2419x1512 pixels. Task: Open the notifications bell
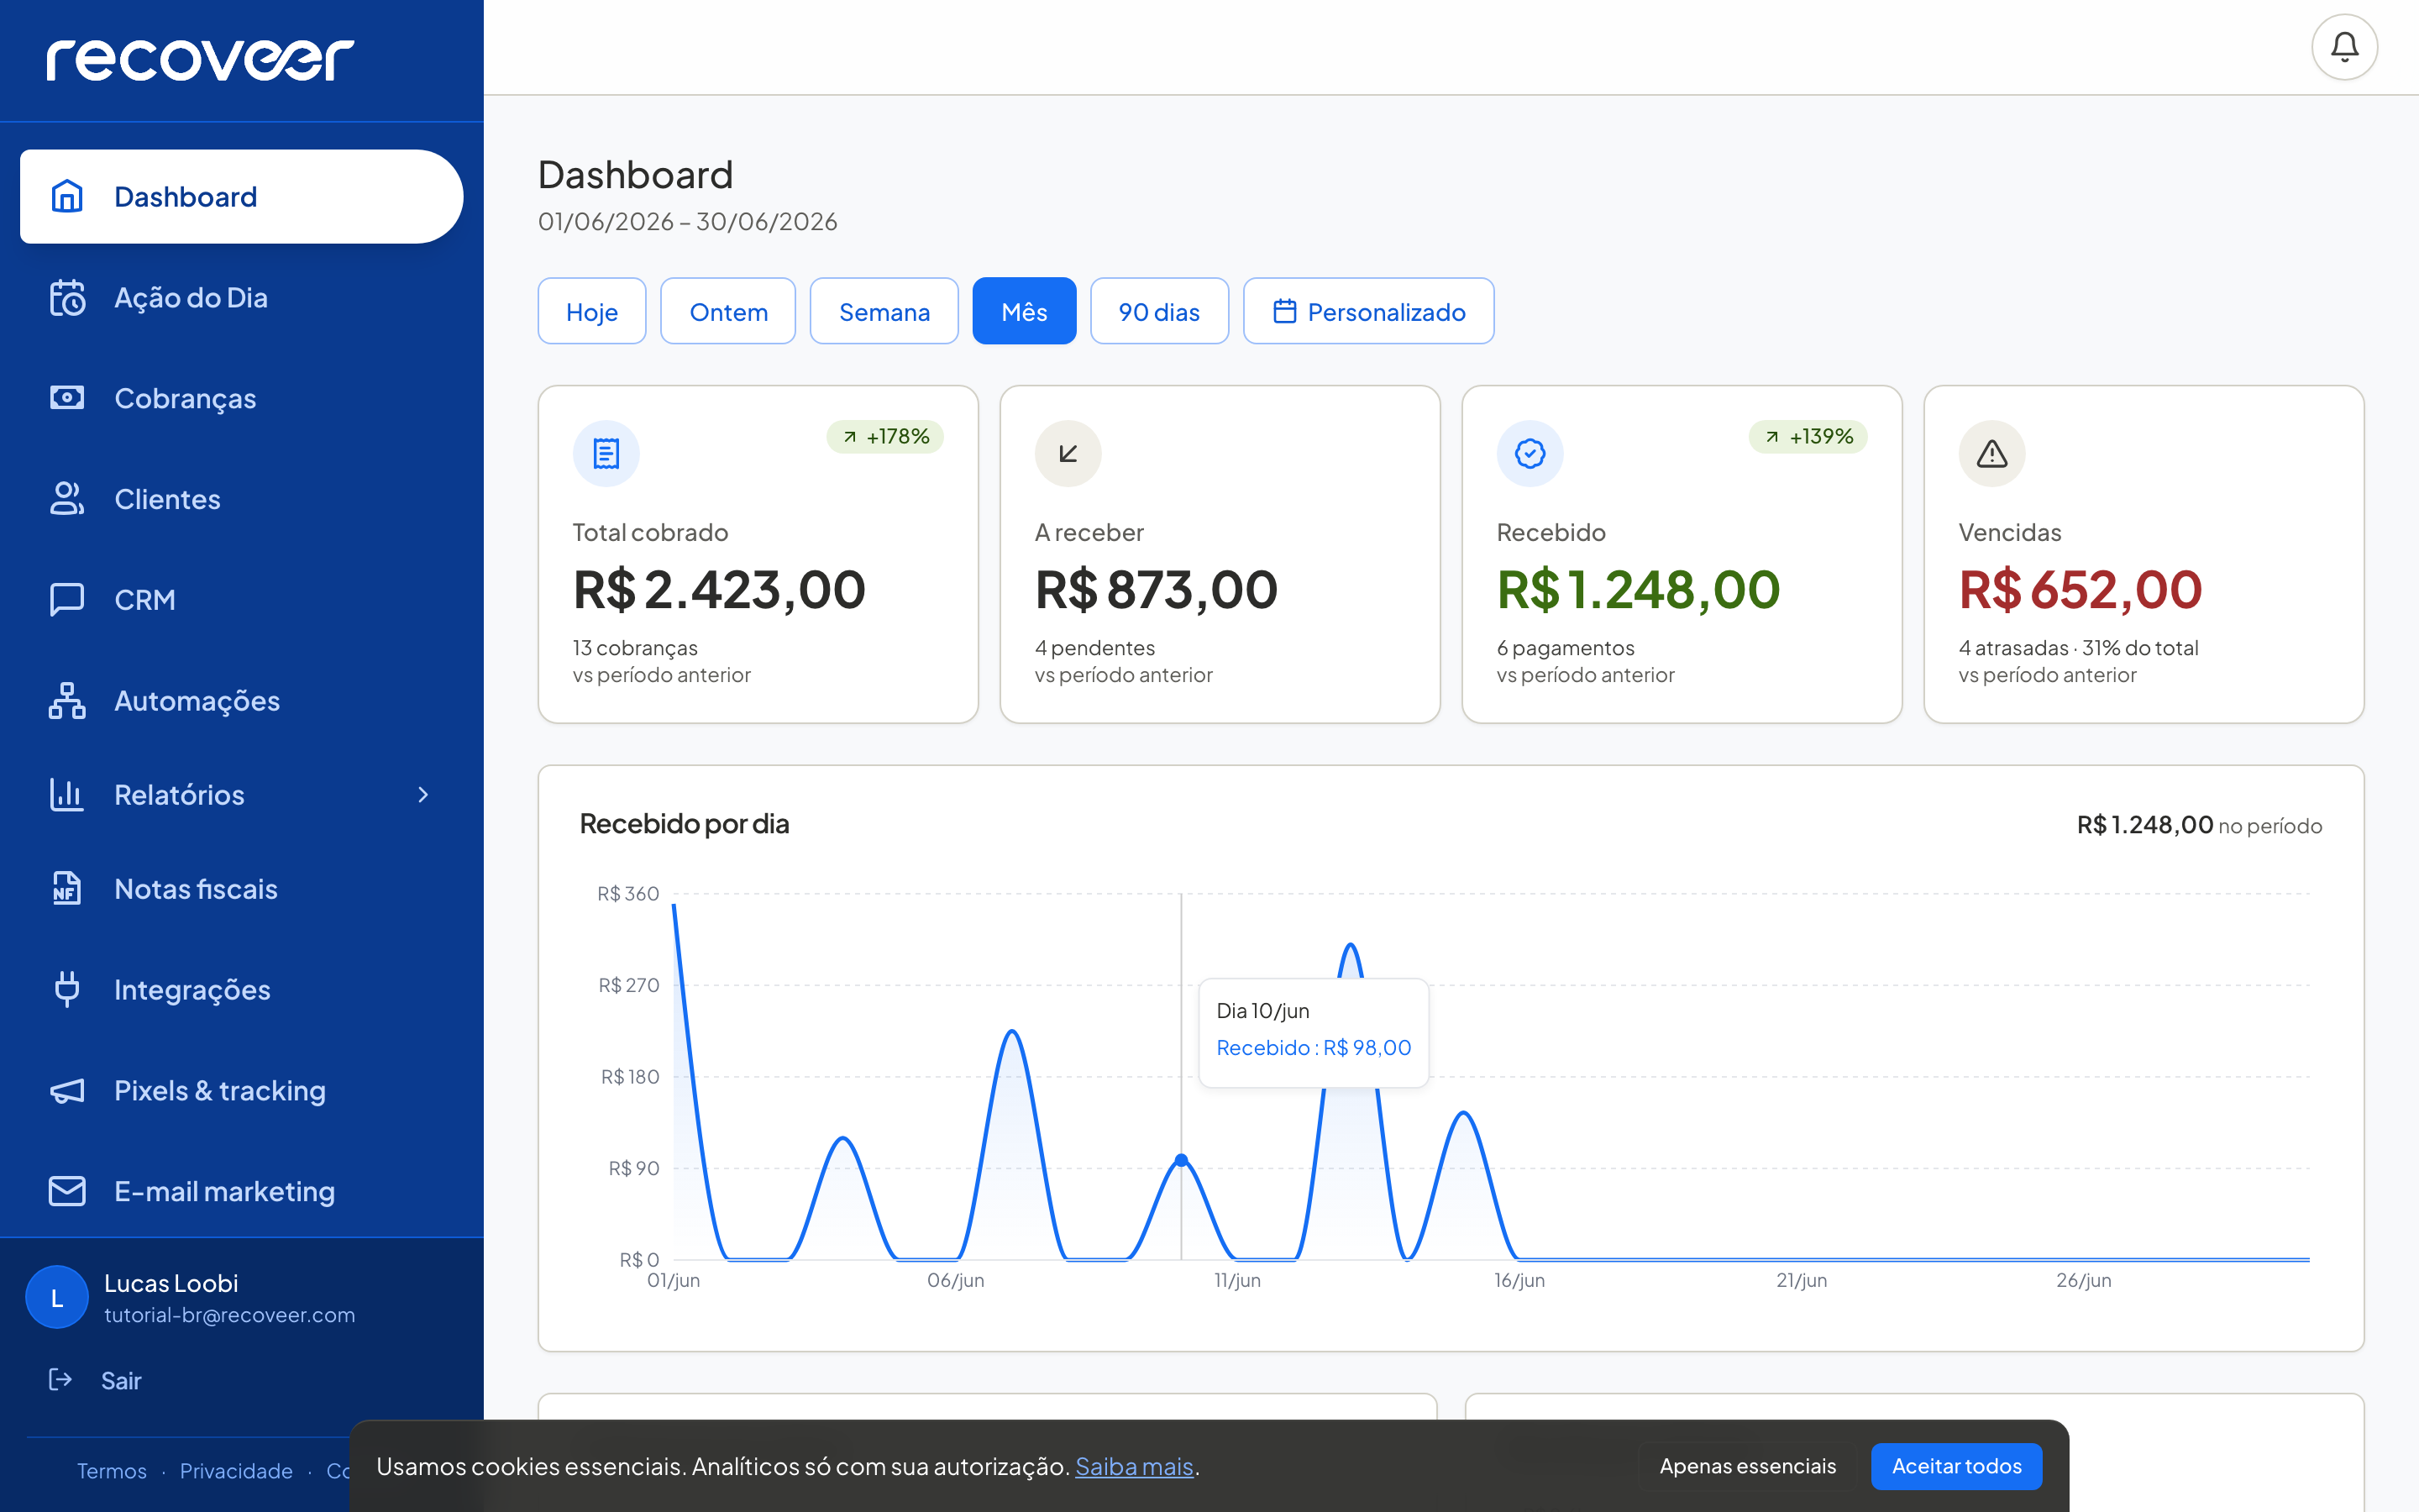coord(2344,47)
